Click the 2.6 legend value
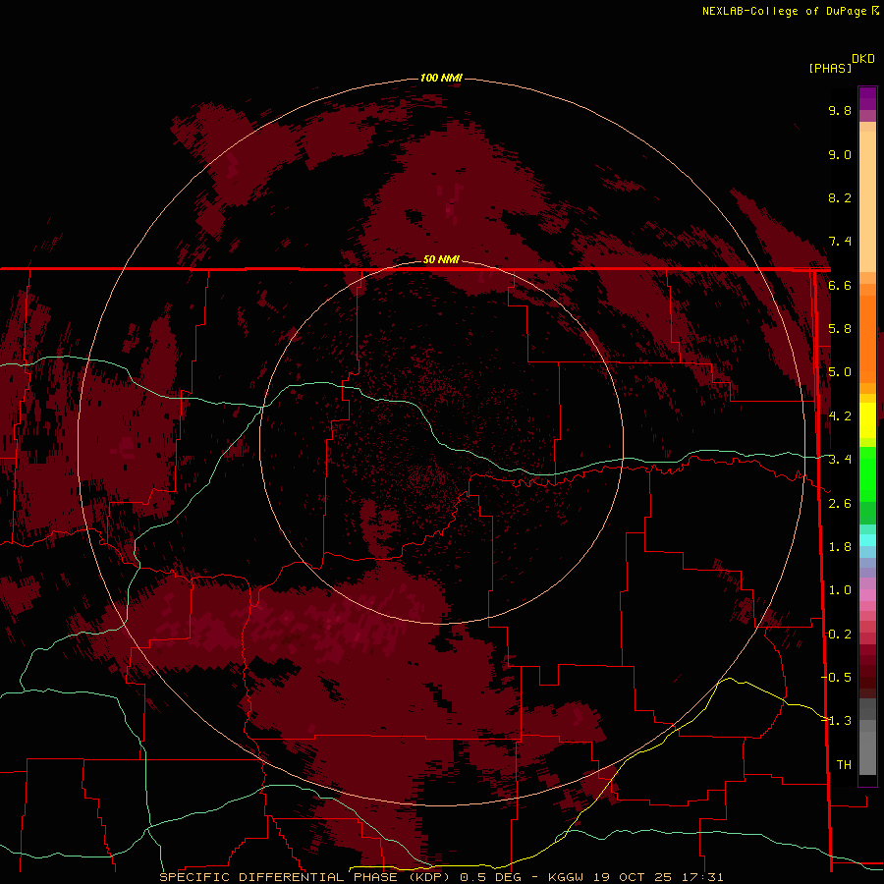The height and width of the screenshot is (884, 884). (840, 504)
